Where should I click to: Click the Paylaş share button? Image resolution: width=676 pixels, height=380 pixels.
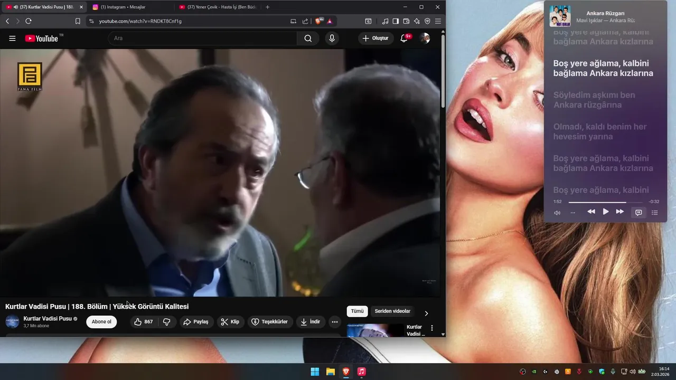[196, 322]
